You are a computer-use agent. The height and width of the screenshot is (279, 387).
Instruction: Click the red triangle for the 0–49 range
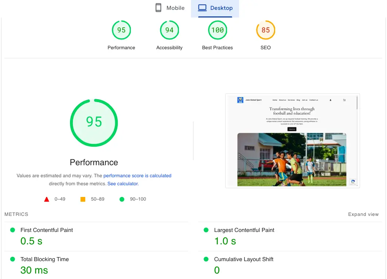tap(47, 199)
